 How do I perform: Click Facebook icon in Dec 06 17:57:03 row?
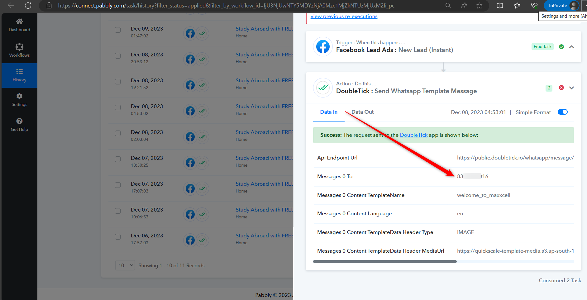[190, 240]
